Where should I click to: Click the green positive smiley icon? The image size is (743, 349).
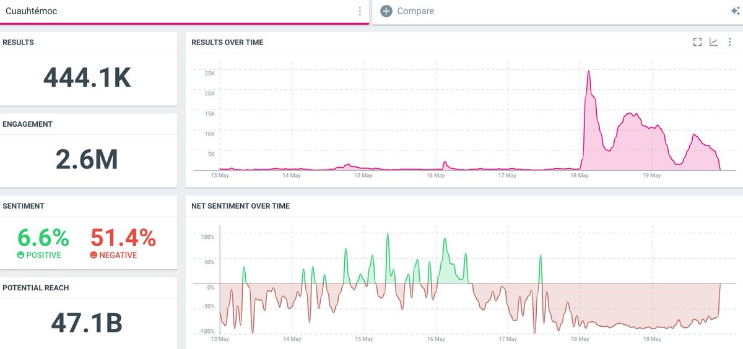(x=20, y=255)
